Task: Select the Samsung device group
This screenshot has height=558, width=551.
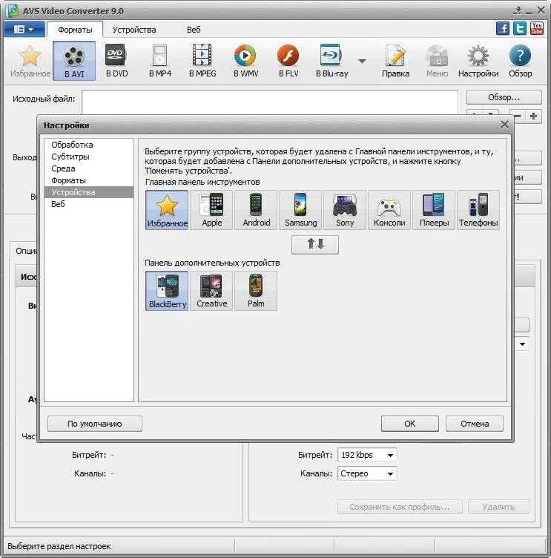Action: 300,210
